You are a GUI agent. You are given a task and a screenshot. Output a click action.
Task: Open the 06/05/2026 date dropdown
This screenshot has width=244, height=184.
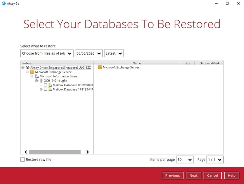[89, 53]
